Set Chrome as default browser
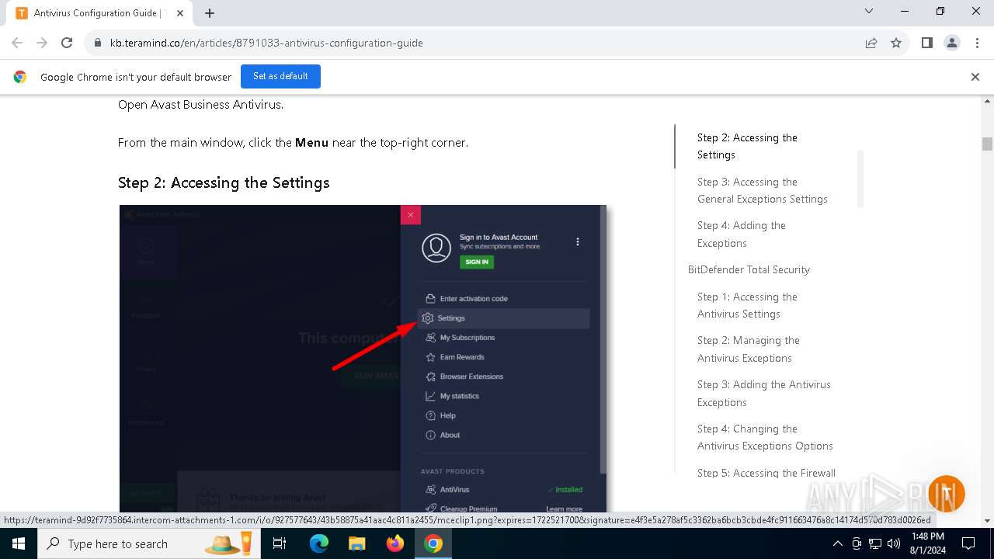This screenshot has height=559, width=994. [x=280, y=76]
